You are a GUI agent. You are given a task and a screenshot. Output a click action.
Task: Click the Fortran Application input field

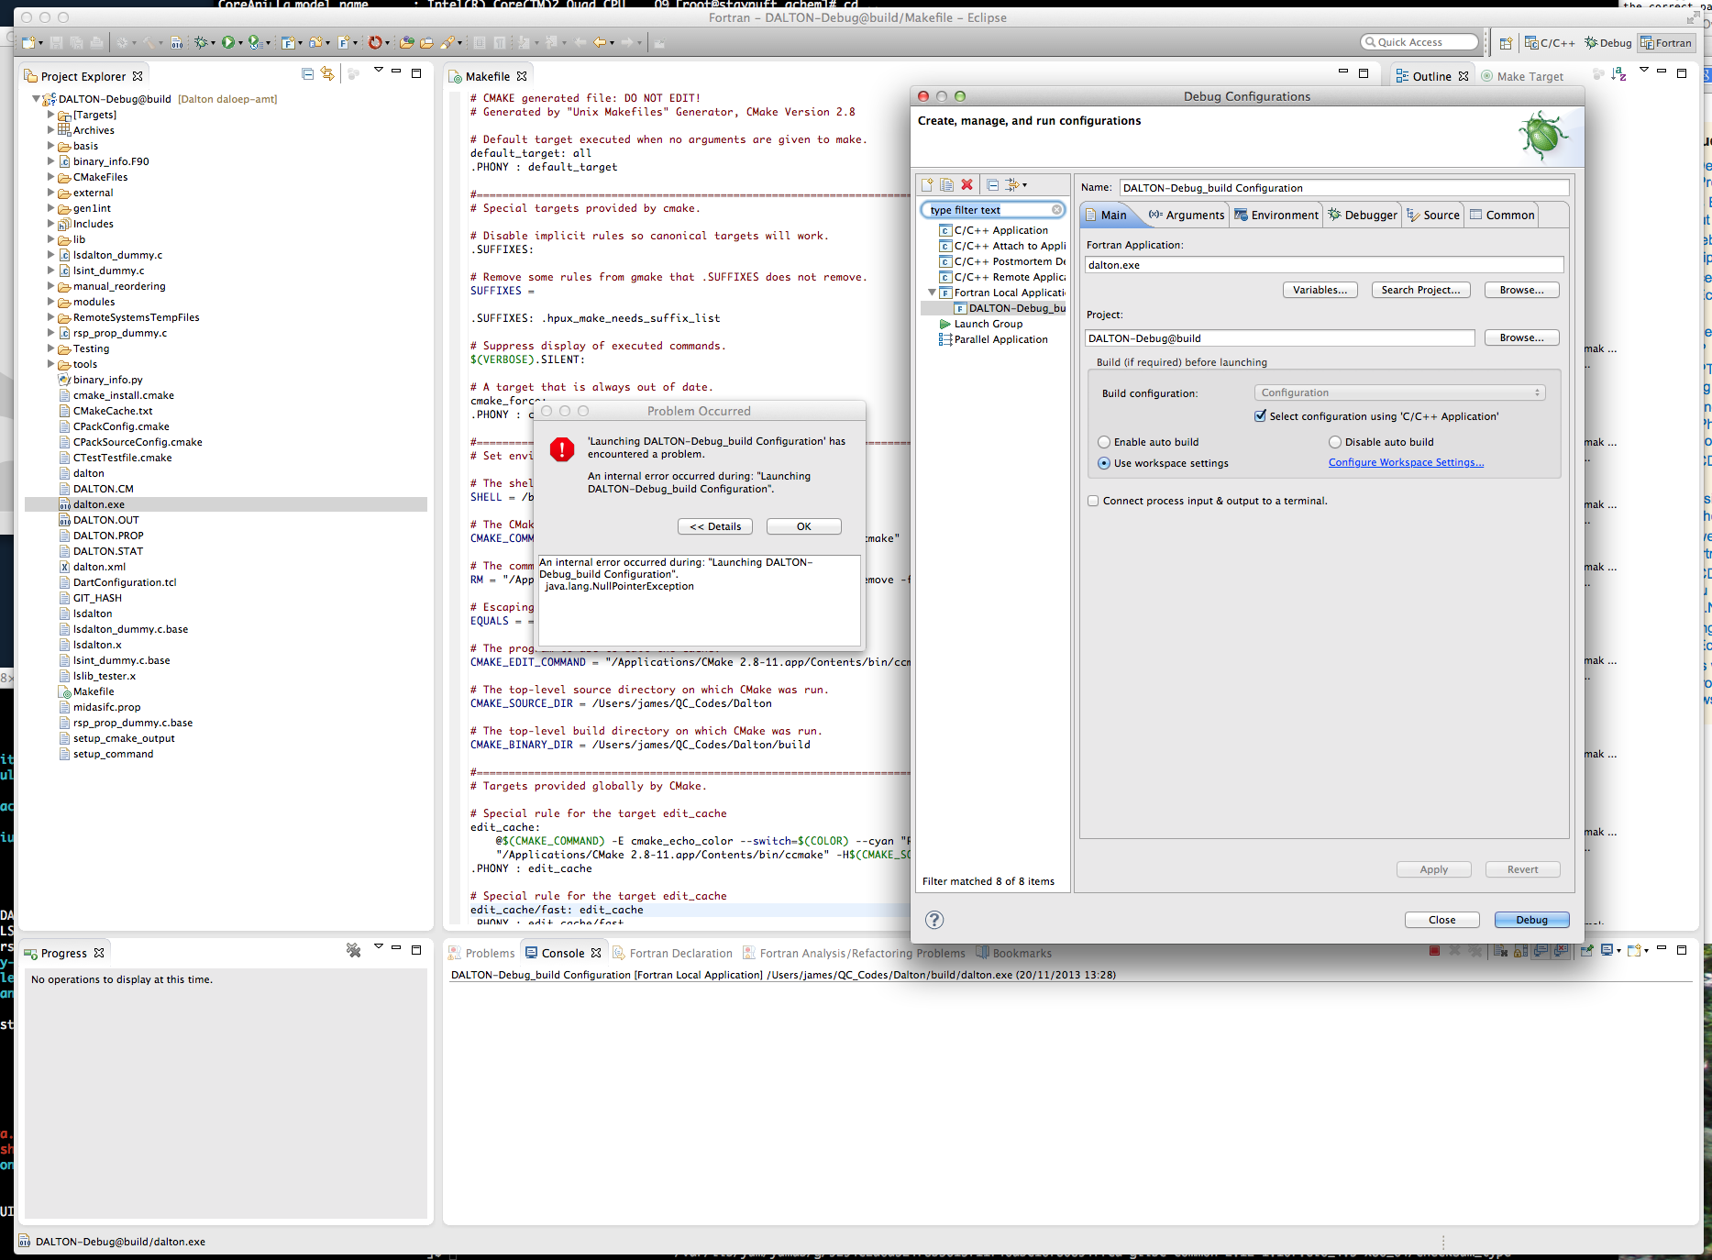1324,265
